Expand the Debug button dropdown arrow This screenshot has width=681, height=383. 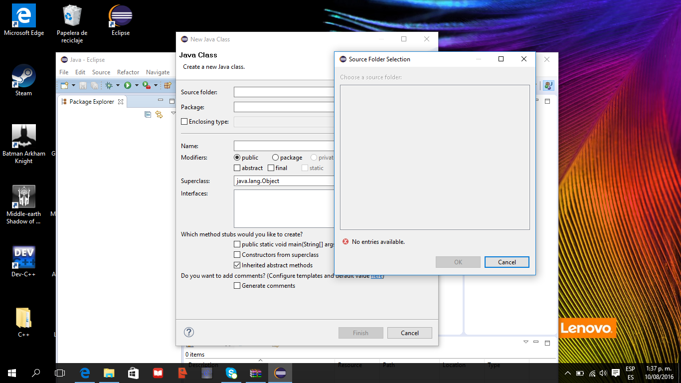(118, 86)
